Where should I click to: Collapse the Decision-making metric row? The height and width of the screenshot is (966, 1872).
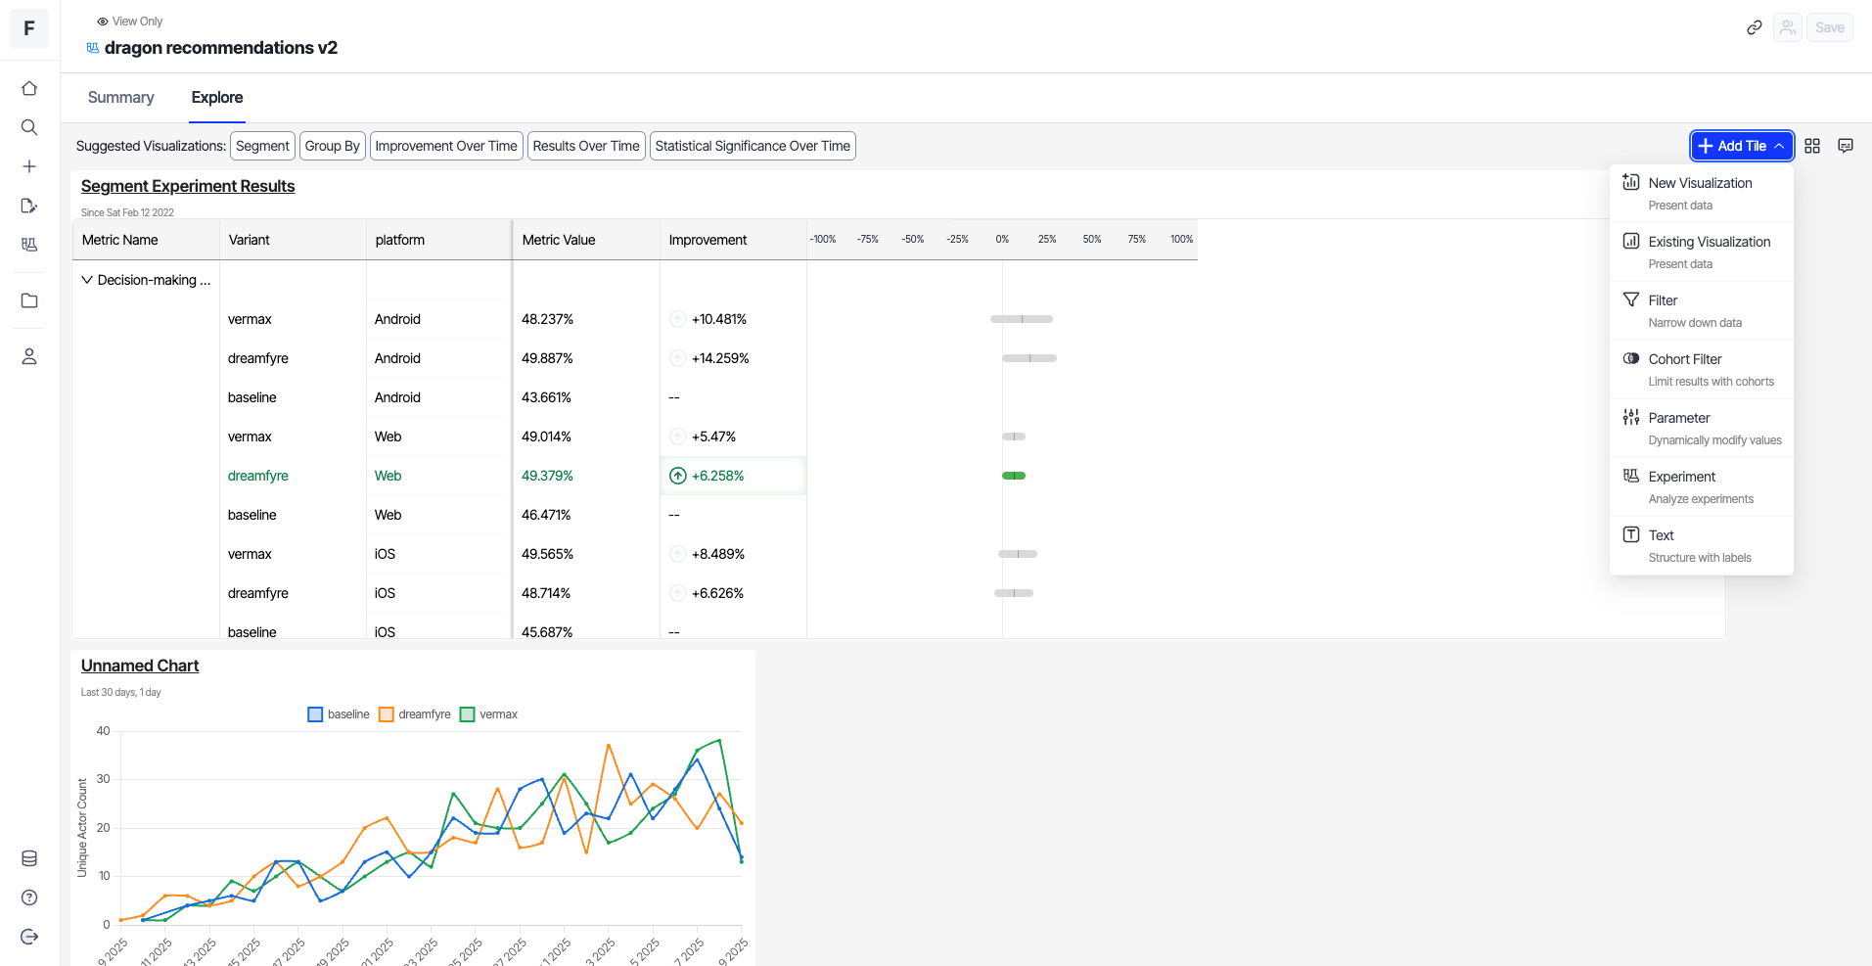click(x=87, y=280)
